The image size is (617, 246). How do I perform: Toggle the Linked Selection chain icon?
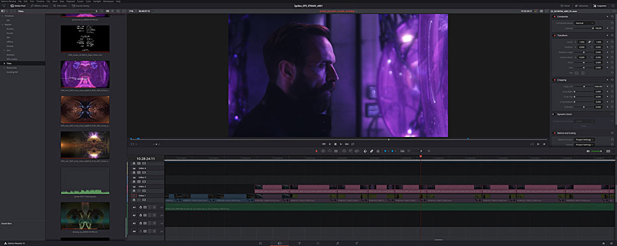[372, 151]
